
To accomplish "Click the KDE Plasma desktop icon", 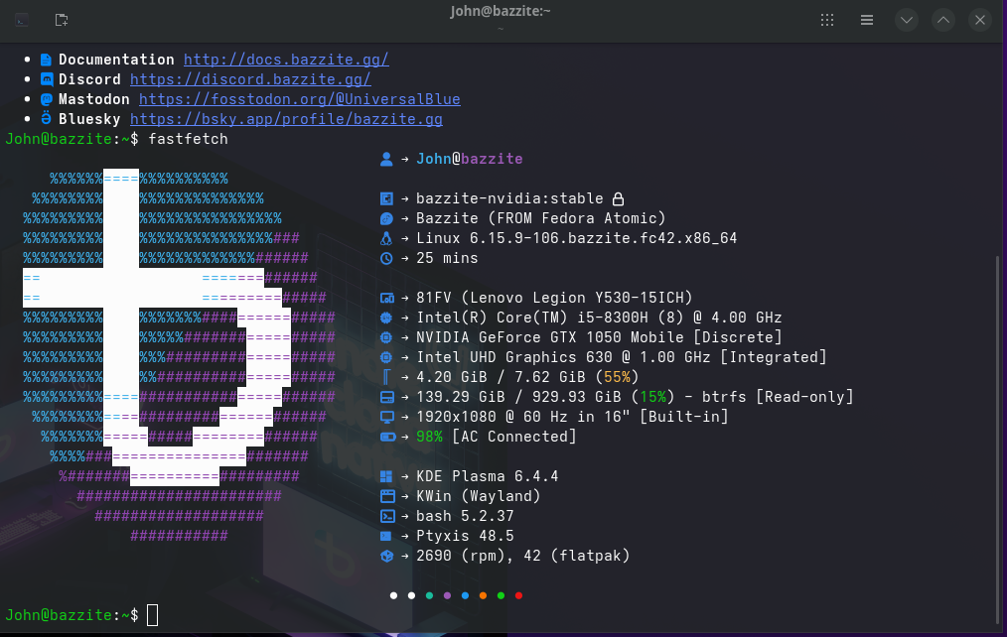I will [386, 476].
